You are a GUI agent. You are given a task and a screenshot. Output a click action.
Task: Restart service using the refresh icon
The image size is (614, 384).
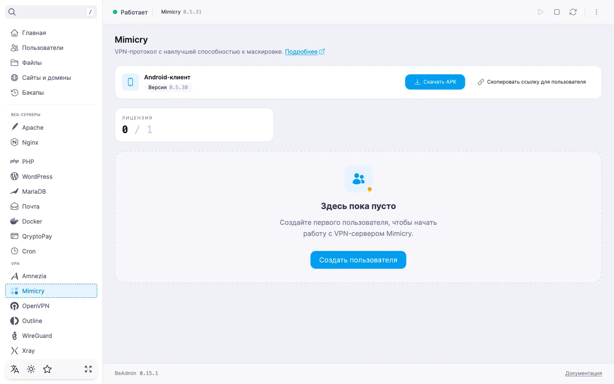pos(573,12)
